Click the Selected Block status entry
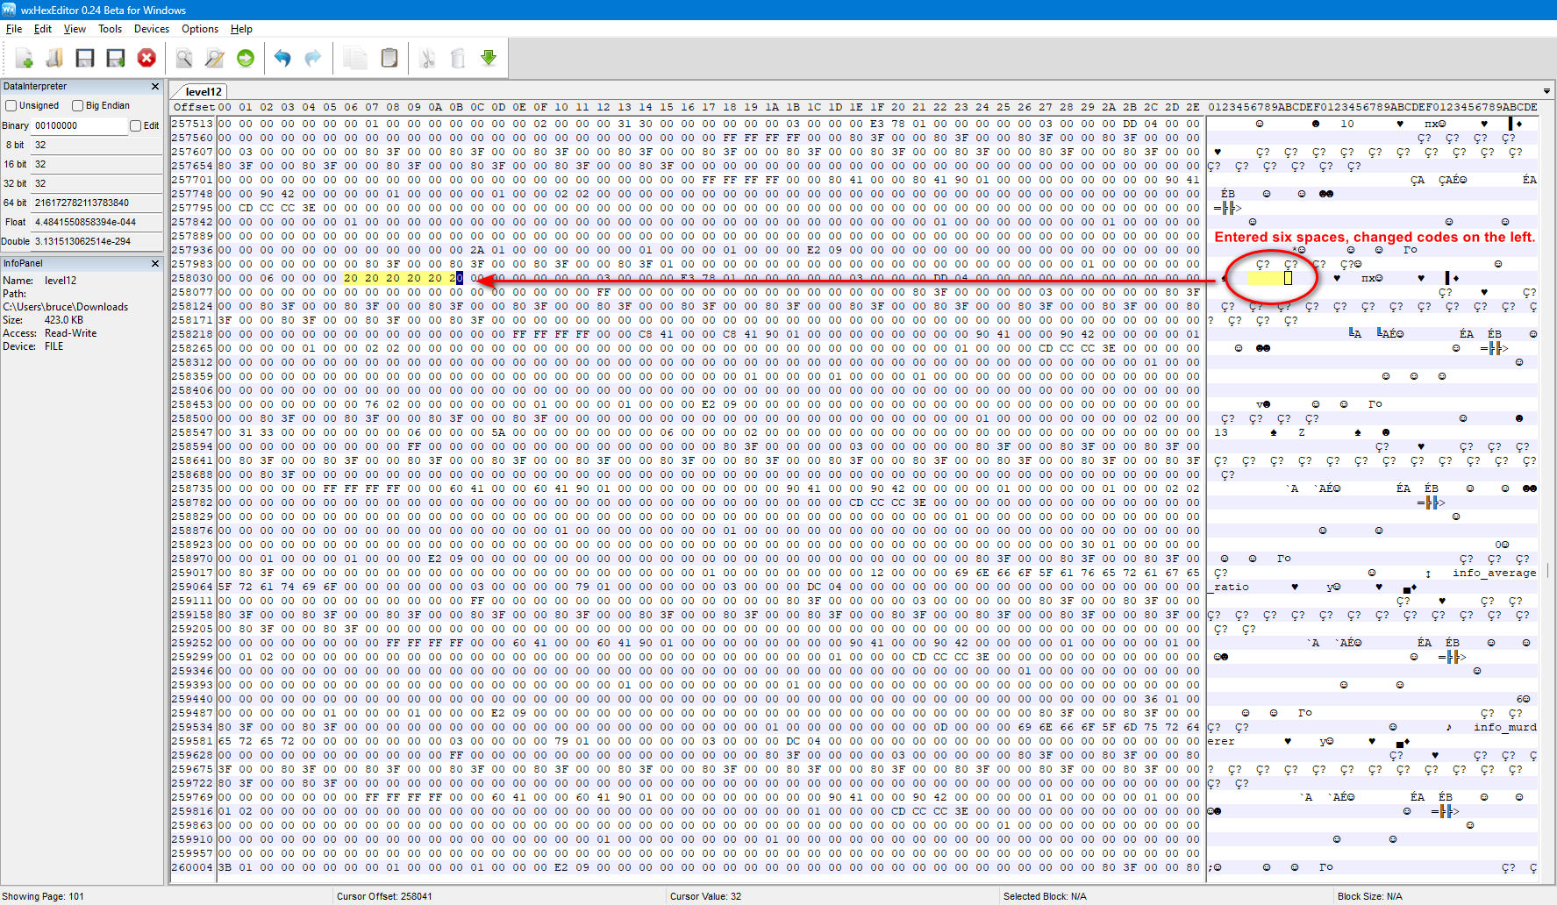Image resolution: width=1557 pixels, height=905 pixels. (x=1045, y=896)
